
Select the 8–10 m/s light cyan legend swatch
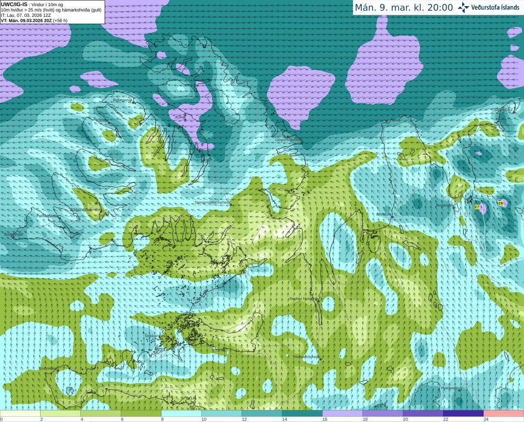tap(181, 413)
